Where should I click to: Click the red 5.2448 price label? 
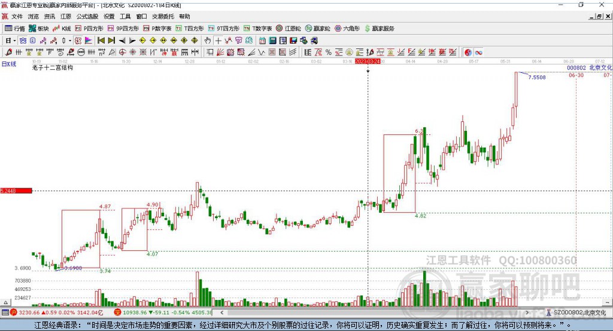16,191
